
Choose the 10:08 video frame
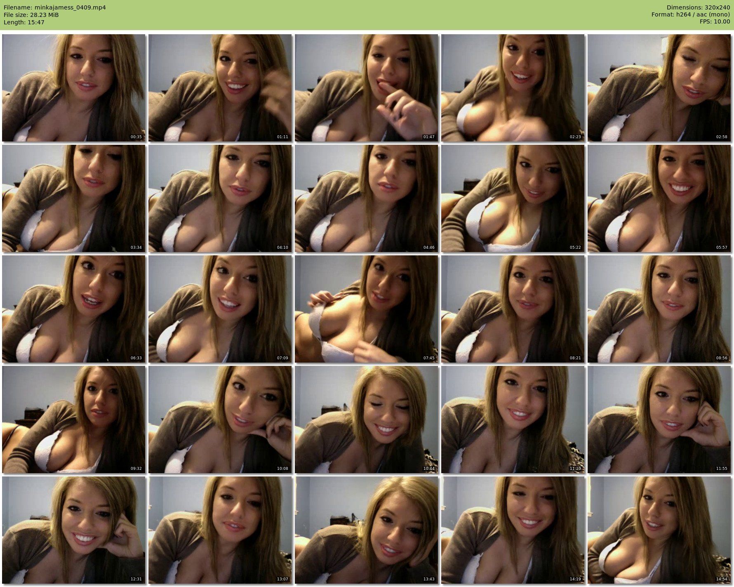click(x=220, y=420)
